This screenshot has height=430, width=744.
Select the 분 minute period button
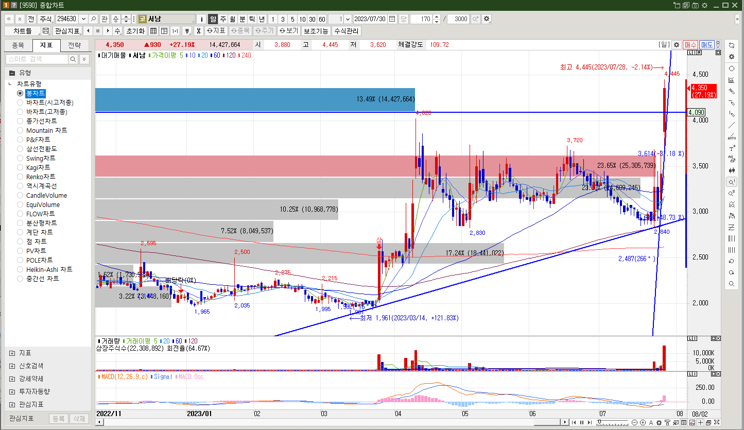243,19
